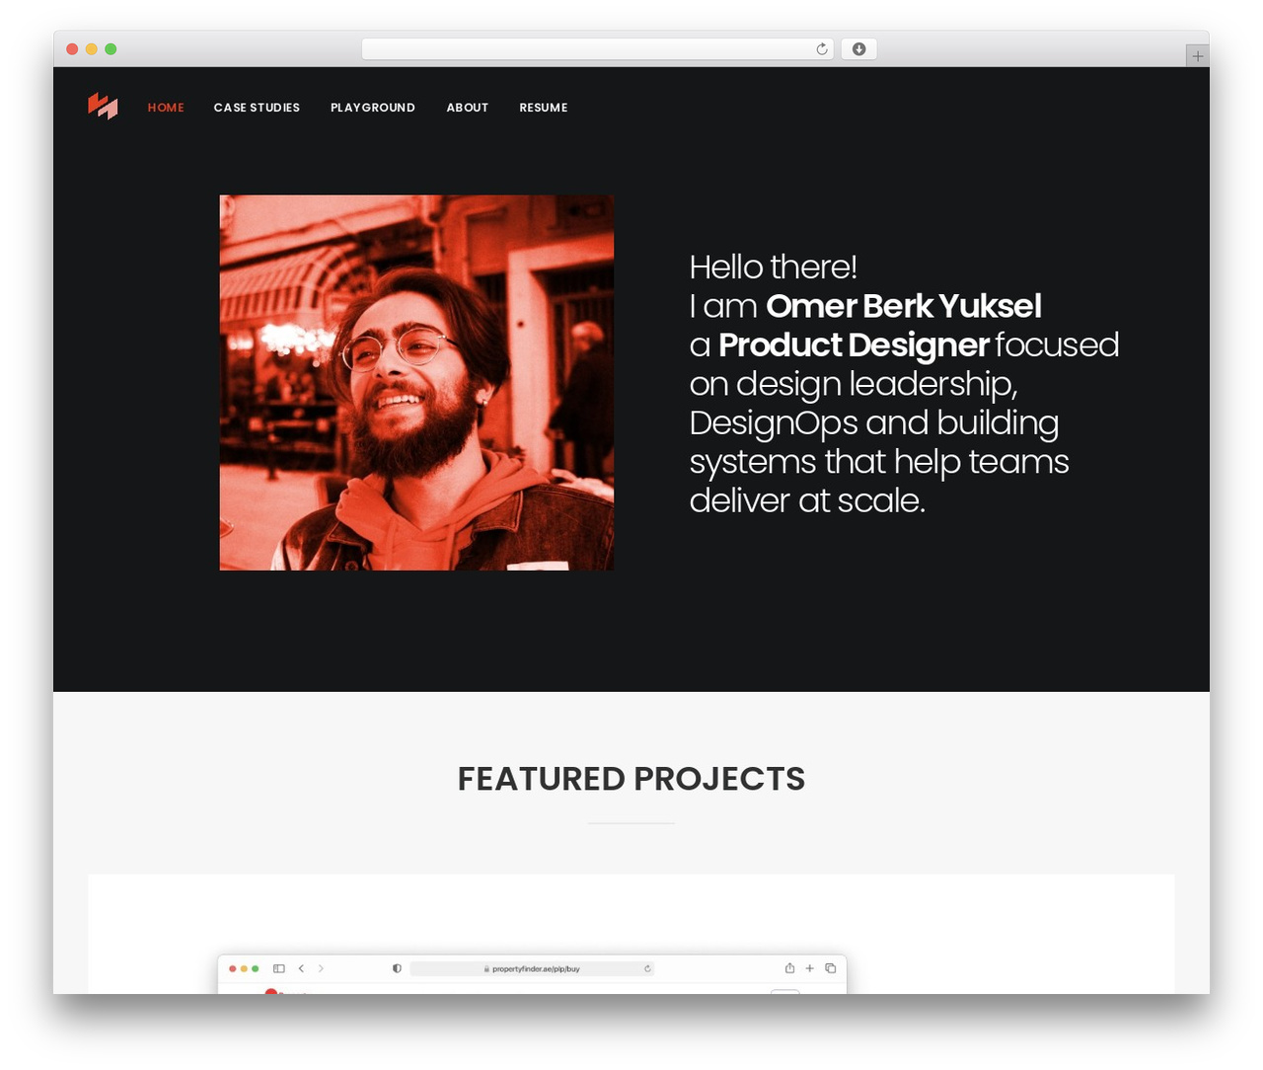The height and width of the screenshot is (1070, 1263).
Task: Click the reload icon in the mockup address bar
Action: tap(647, 968)
